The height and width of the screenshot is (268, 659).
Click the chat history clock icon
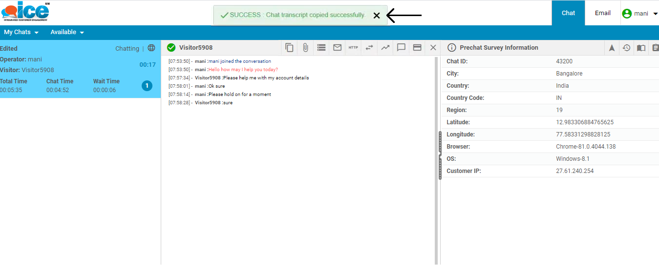[626, 48]
